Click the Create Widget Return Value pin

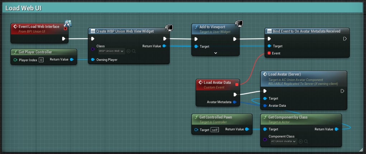(164, 46)
